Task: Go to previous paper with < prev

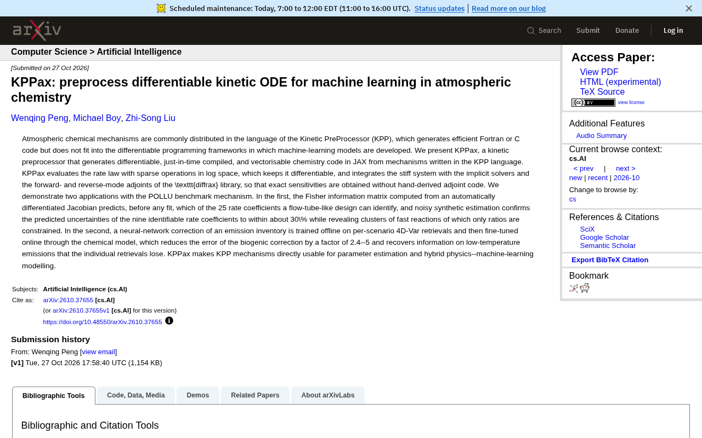Action: coord(584,169)
